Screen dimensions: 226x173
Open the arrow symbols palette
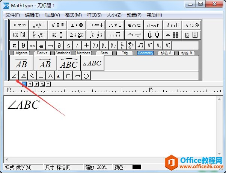(x=96, y=25)
